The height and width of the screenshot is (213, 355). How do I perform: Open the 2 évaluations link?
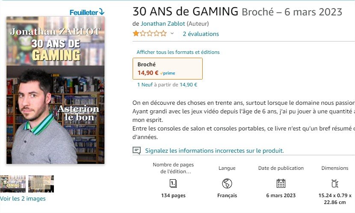click(x=201, y=34)
